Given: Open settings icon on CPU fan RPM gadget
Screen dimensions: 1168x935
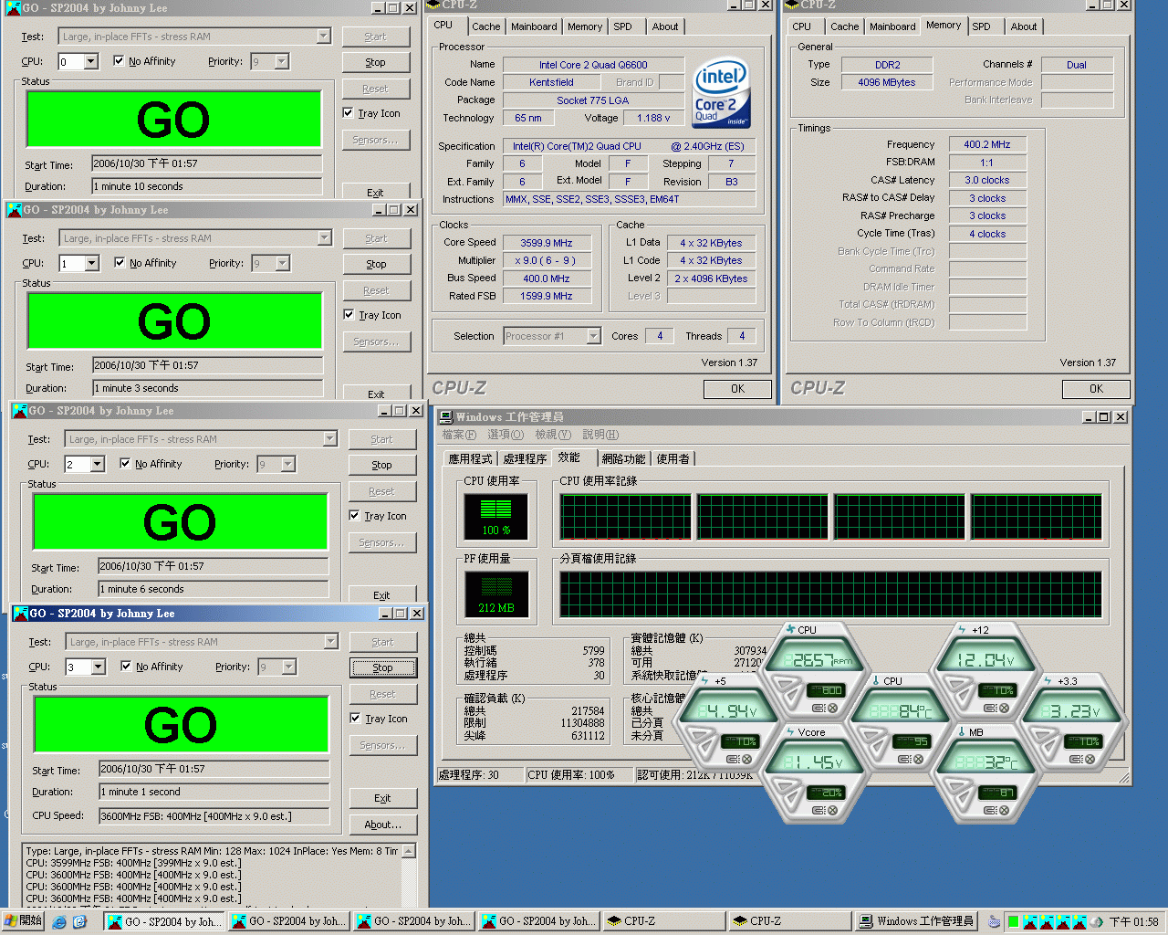Looking at the screenshot, I should pos(819,708).
